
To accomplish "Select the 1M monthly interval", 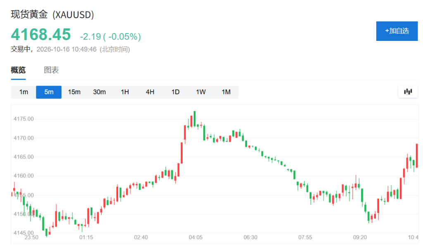I will coord(226,92).
